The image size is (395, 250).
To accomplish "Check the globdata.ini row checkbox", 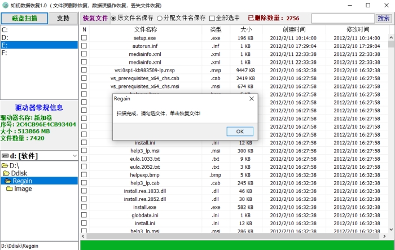I will click(x=84, y=215).
